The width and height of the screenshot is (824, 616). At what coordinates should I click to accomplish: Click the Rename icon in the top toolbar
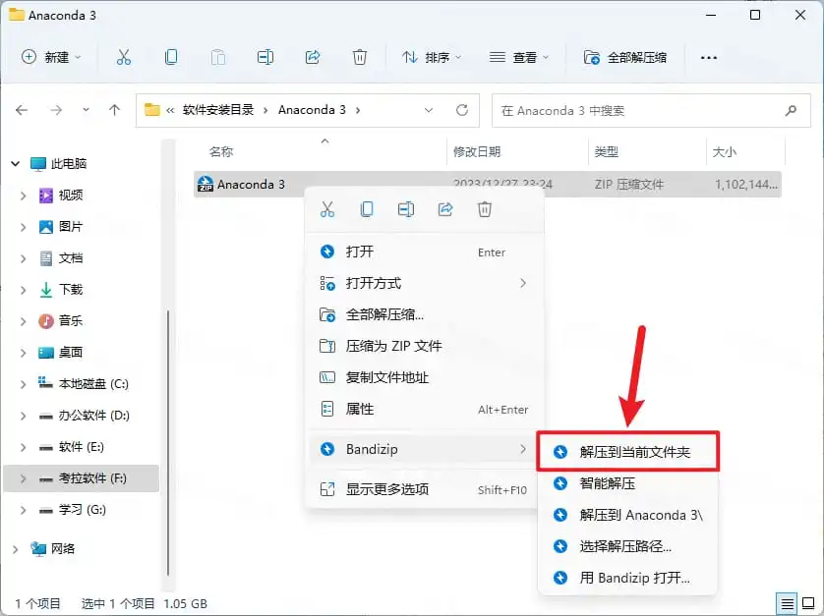265,57
